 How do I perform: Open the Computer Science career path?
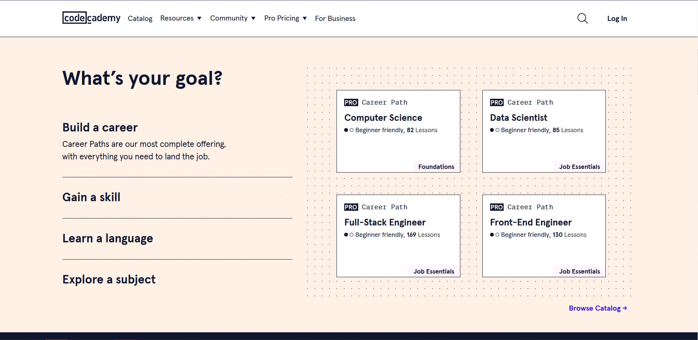pos(398,131)
